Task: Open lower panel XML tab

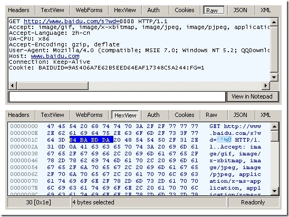Action: [266, 115]
